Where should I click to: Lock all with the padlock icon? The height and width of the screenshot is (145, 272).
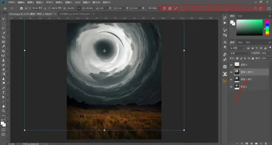click(x=253, y=59)
